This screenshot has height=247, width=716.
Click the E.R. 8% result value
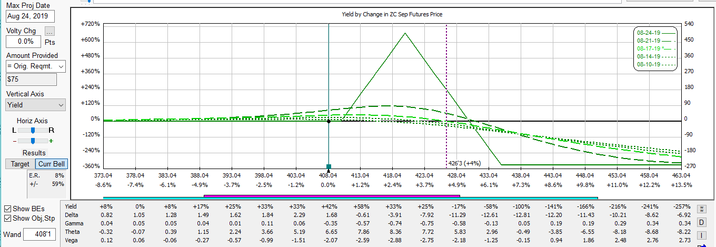coord(46,175)
